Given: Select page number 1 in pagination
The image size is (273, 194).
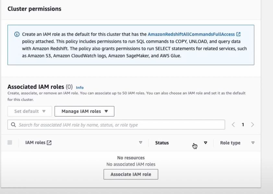Looking at the screenshot, I should (x=243, y=125).
